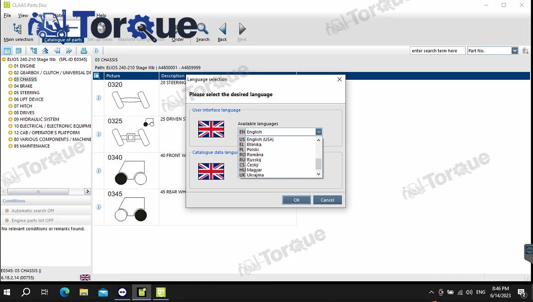Go up one level with double-up arrows
The height and width of the screenshot is (302, 533).
pyautogui.click(x=45, y=51)
